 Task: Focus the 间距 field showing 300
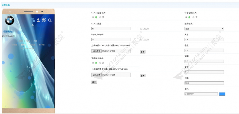(x=204, y=83)
